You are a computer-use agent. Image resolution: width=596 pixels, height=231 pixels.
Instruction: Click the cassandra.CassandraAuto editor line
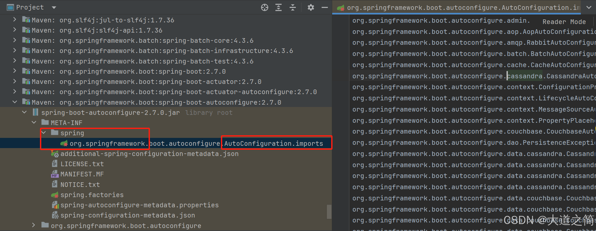[474, 76]
